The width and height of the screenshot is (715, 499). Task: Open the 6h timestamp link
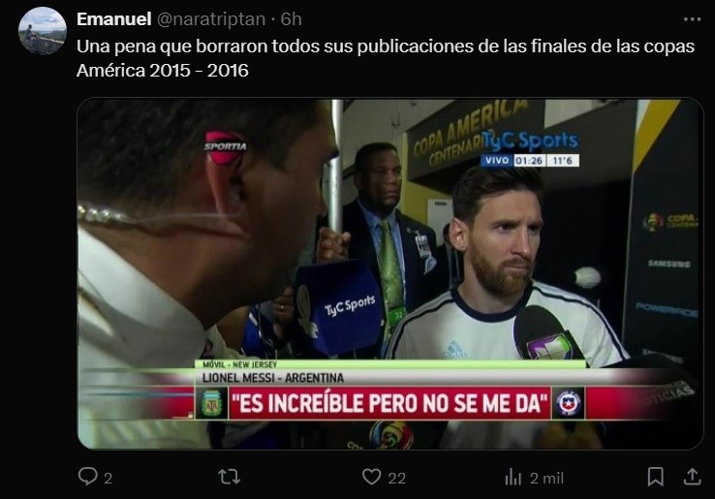point(291,19)
